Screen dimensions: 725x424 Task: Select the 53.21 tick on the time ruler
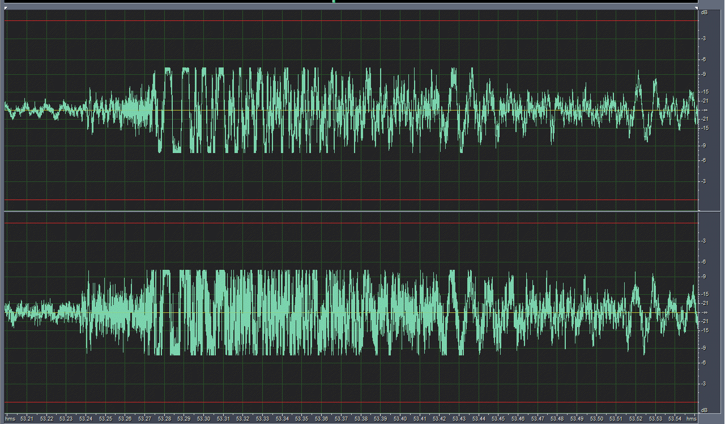[27, 419]
